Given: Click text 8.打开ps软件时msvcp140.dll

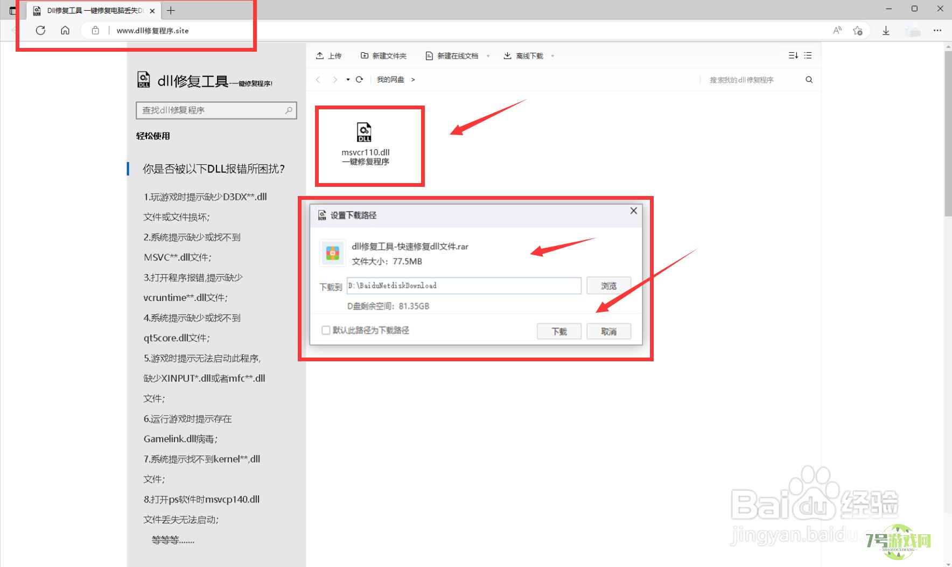Looking at the screenshot, I should [x=201, y=499].
